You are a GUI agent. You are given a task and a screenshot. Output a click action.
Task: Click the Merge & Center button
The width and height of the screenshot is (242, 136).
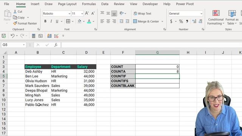click(x=146, y=22)
